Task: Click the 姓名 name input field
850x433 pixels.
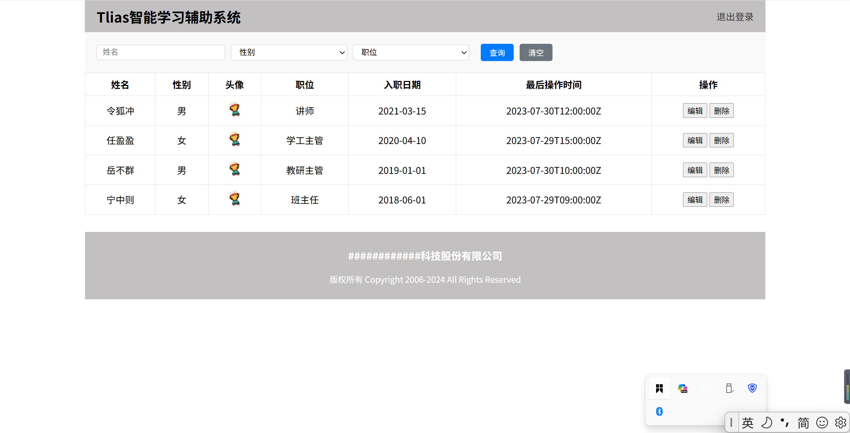Action: (161, 52)
